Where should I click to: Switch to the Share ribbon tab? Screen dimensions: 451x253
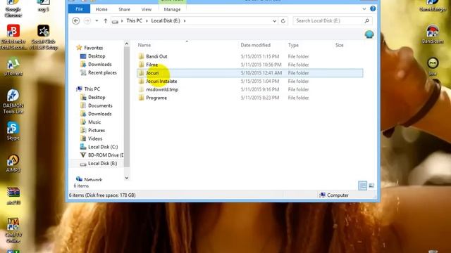[124, 9]
